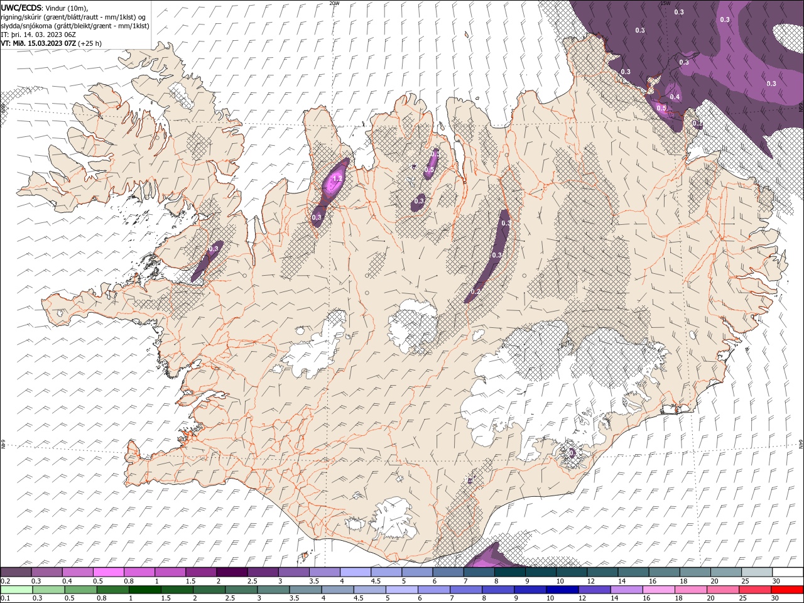Click the snow swatch between 1 and 1.5
The image size is (804, 603).
pos(170,572)
